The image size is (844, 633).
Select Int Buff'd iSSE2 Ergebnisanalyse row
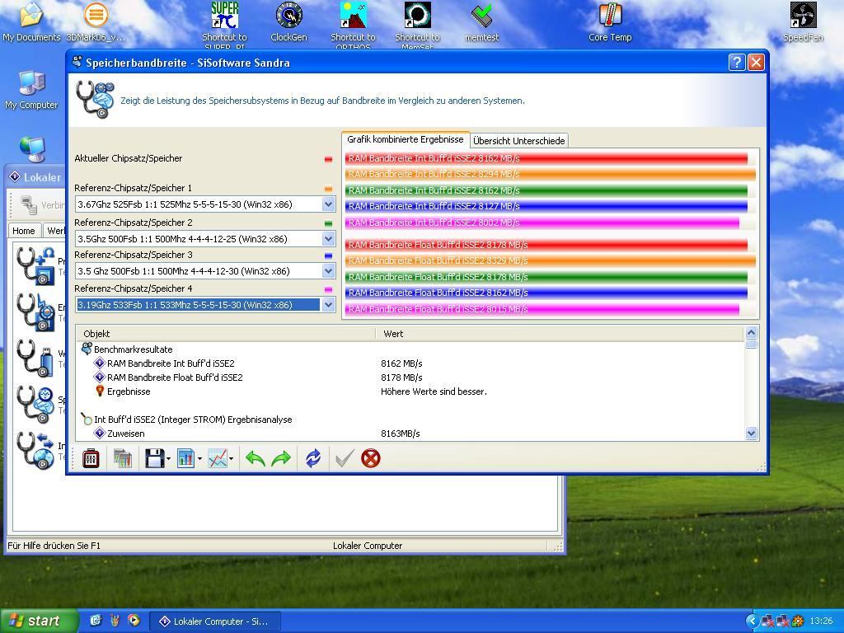tap(186, 420)
